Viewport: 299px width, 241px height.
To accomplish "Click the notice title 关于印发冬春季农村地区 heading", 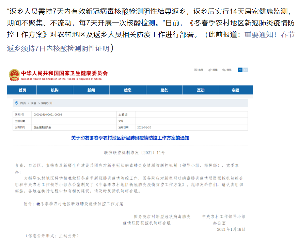I will coord(130,138).
